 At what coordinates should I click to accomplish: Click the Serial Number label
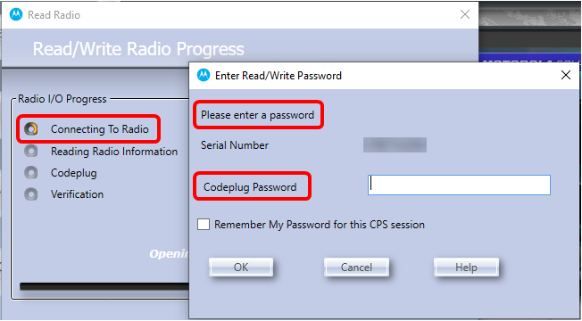[x=235, y=145]
